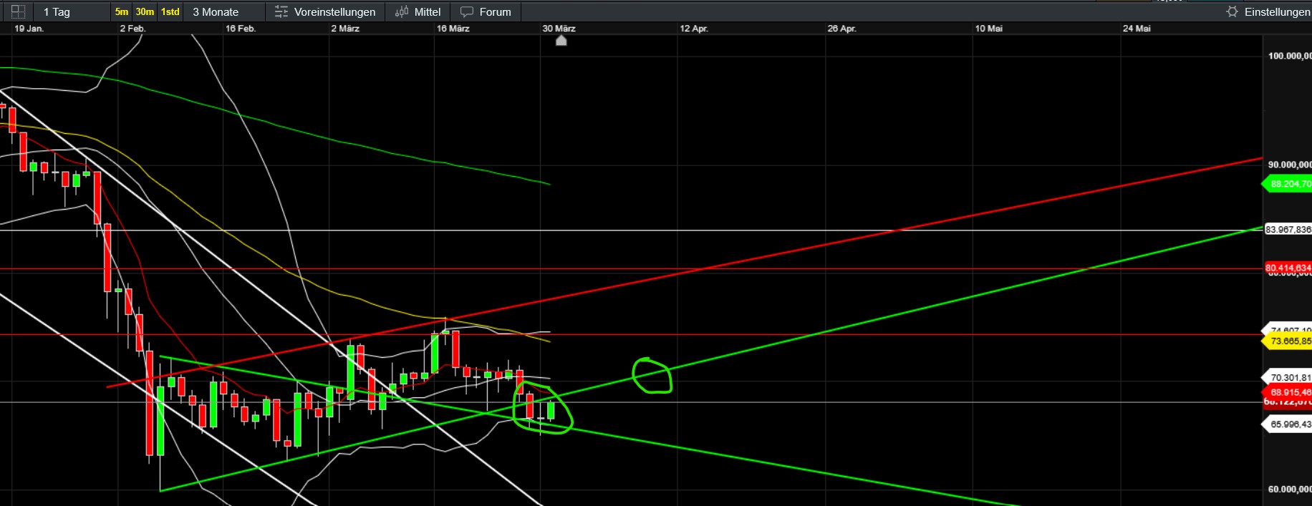Open the Voreinstellungen menu
Screen dimensions: 1312x506
coord(334,12)
